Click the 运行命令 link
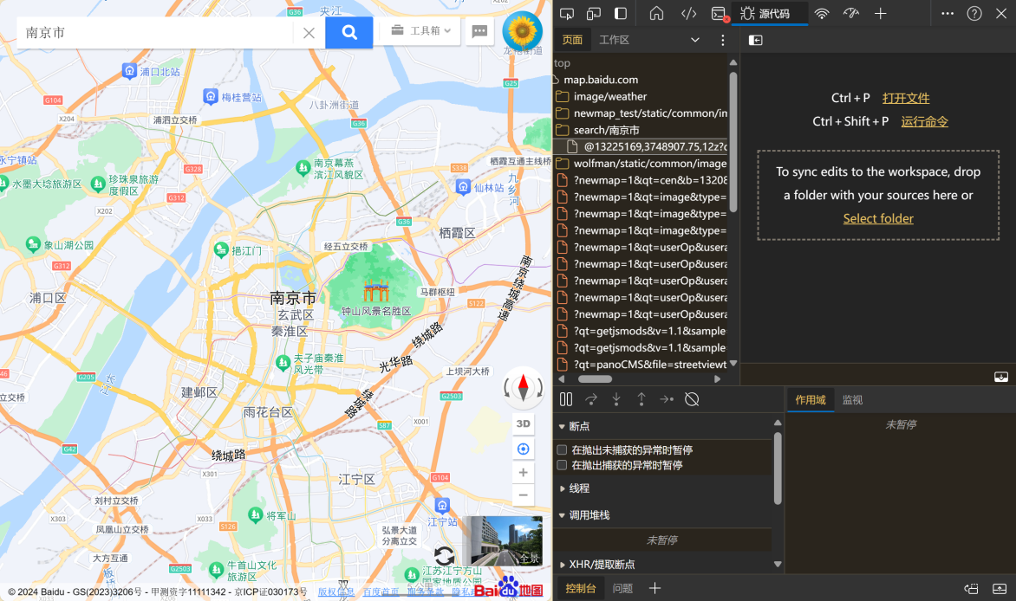The width and height of the screenshot is (1016, 601). 925,121
